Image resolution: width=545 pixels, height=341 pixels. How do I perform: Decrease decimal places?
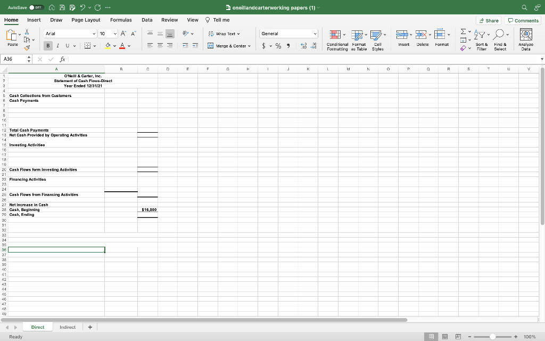tap(313, 46)
